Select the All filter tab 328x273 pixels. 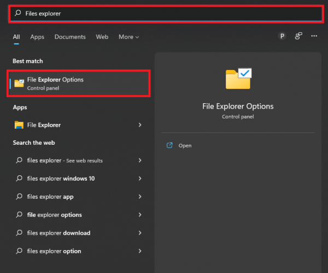(16, 37)
